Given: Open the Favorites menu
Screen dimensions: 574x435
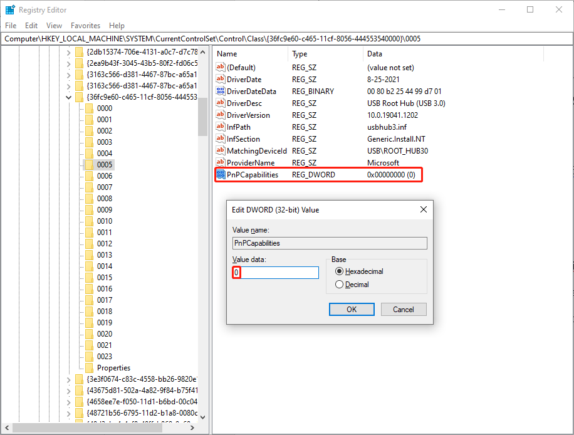Looking at the screenshot, I should tap(85, 26).
